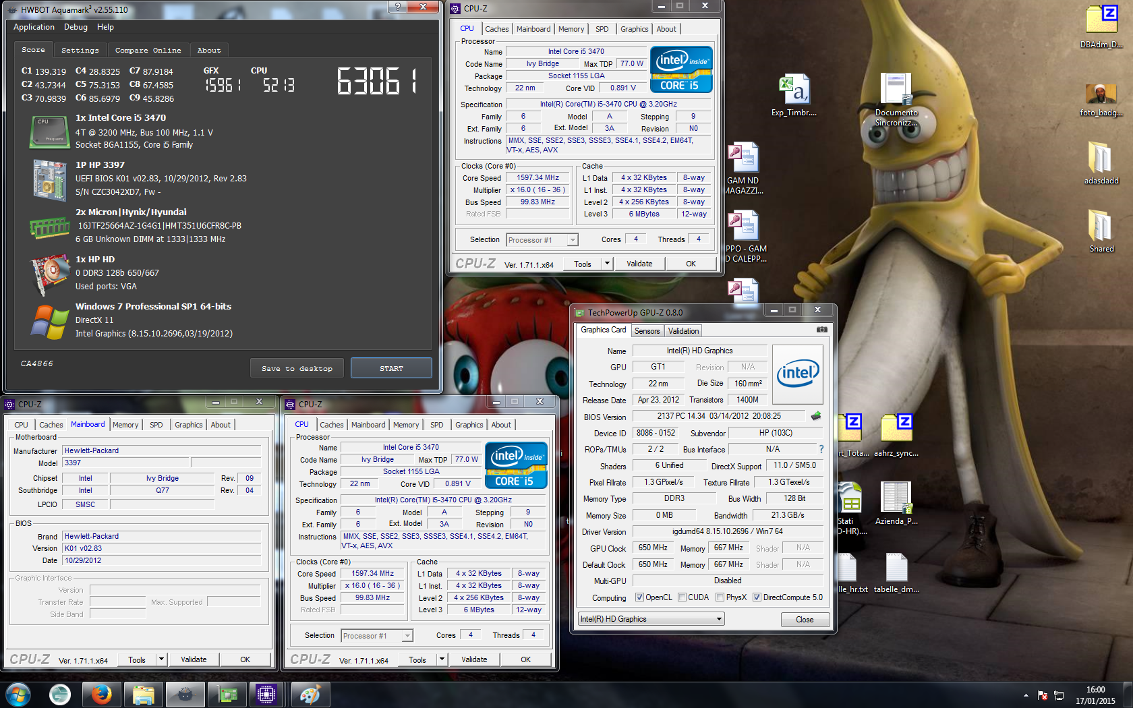Open Graphics tab in bottom-right CPU-Z
Image resolution: width=1133 pixels, height=708 pixels.
click(x=469, y=425)
